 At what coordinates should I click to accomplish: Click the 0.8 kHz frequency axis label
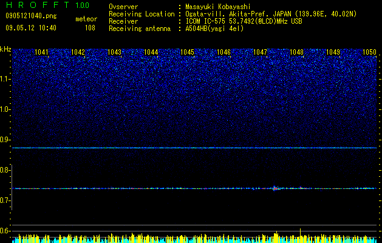(5, 170)
